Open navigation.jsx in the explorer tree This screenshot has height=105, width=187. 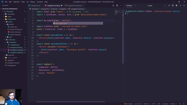15,45
